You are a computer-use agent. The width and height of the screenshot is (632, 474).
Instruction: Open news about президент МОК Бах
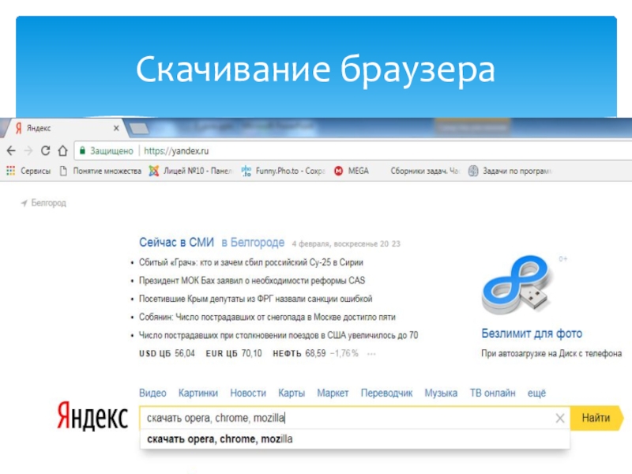252,280
